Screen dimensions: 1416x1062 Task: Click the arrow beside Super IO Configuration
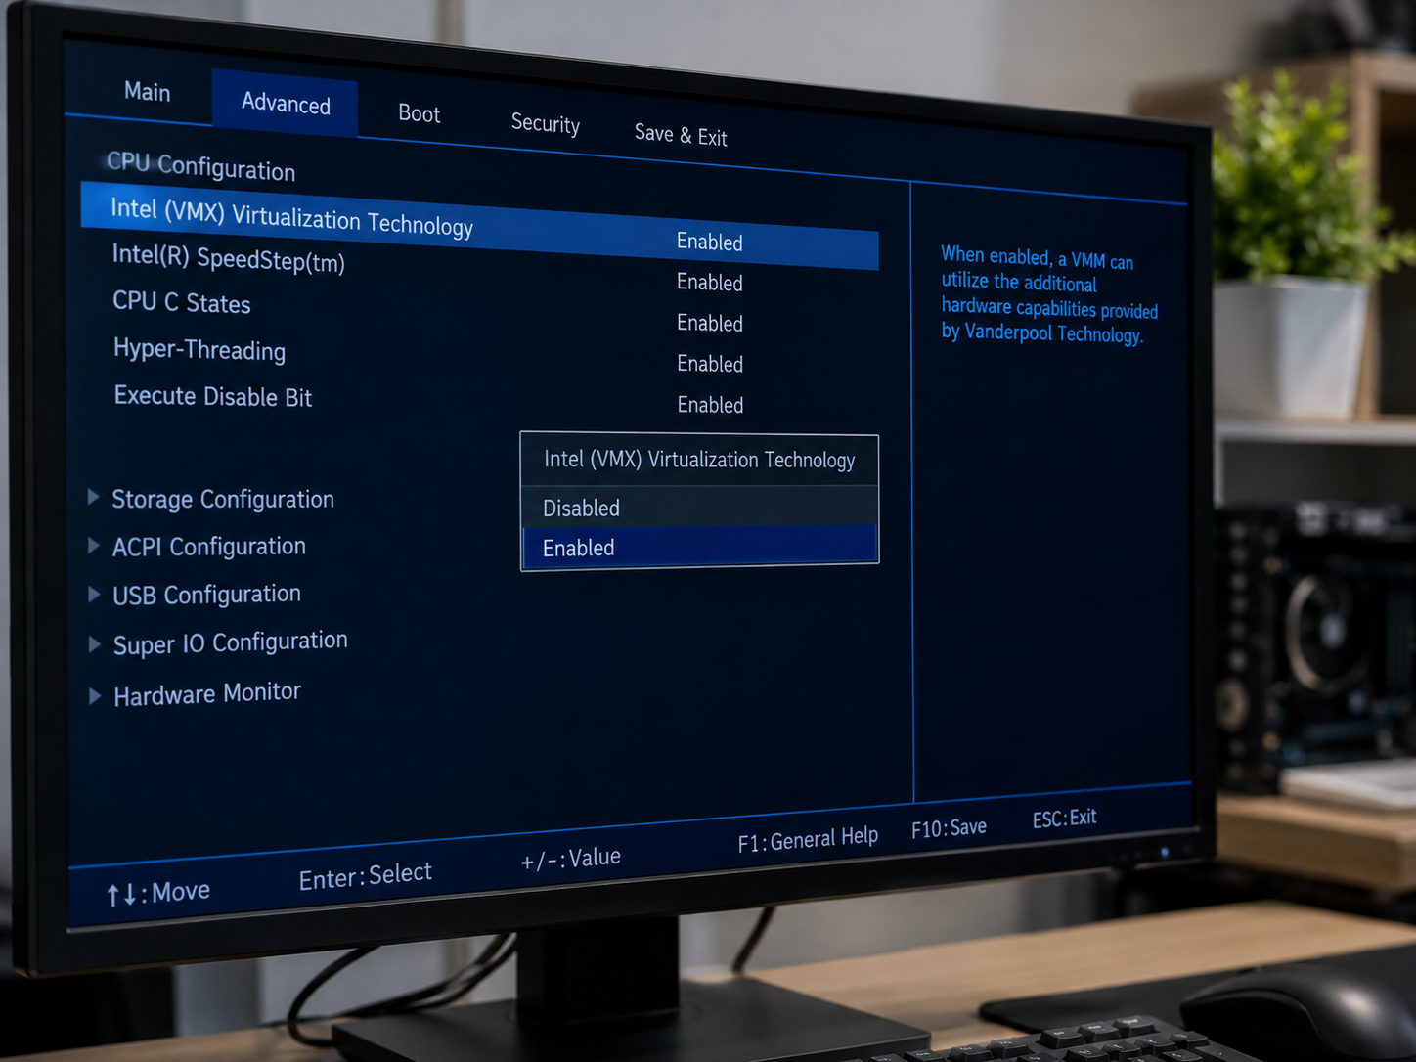point(94,643)
